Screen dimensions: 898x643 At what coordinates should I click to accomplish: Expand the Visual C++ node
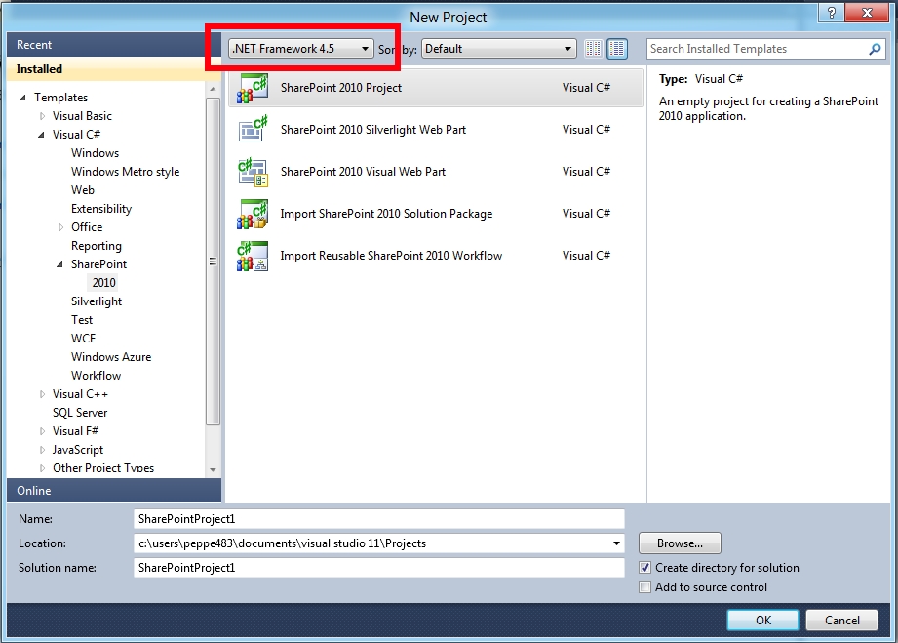tap(42, 394)
